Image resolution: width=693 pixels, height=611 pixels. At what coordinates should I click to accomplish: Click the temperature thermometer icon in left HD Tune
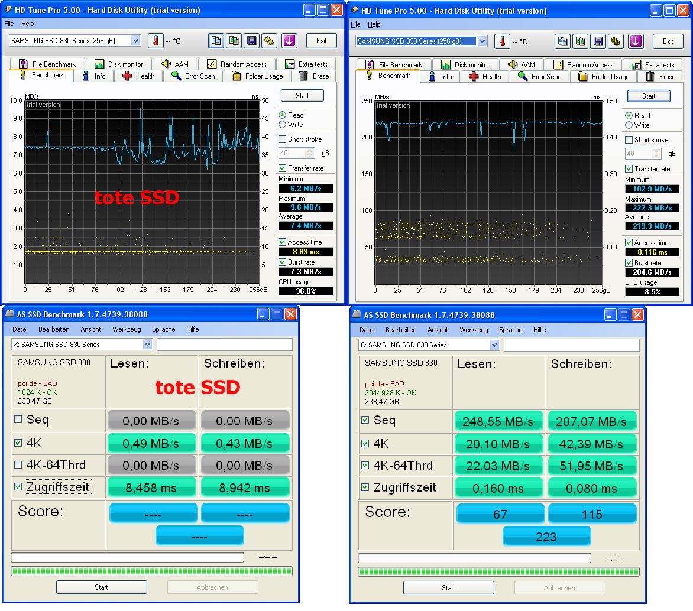[x=156, y=41]
